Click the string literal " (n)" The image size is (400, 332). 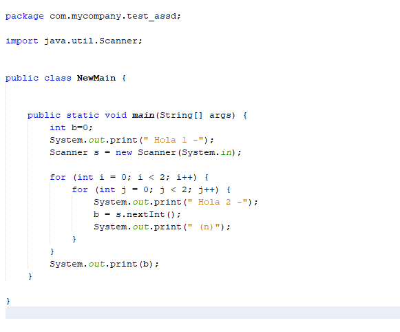pyautogui.click(x=204, y=227)
